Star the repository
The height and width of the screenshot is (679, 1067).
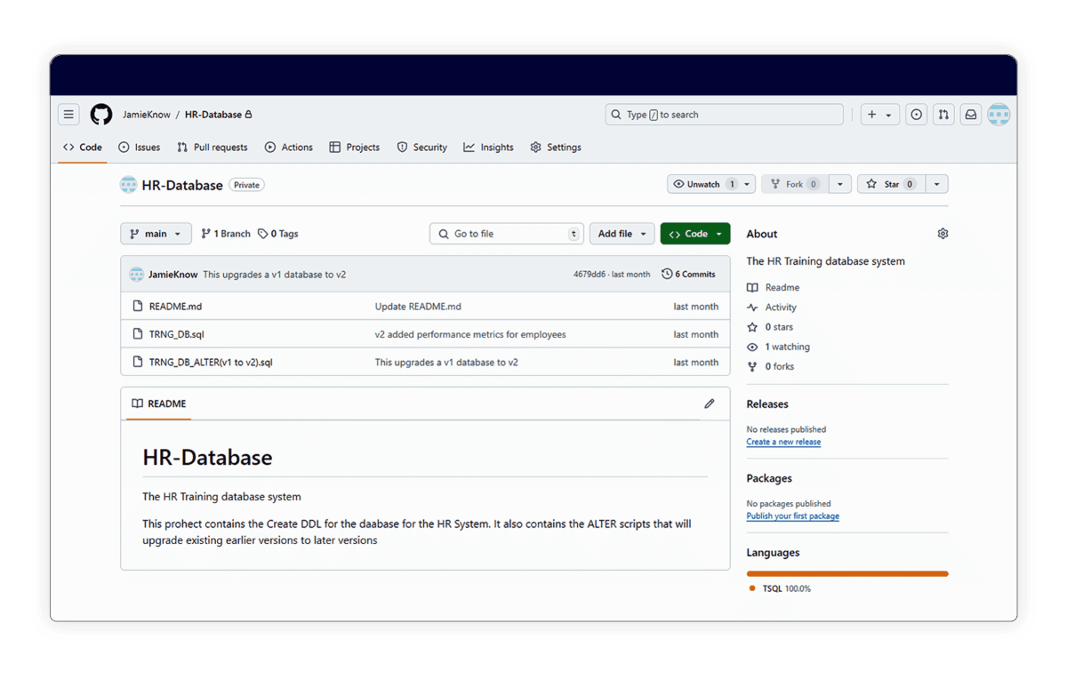click(x=891, y=184)
